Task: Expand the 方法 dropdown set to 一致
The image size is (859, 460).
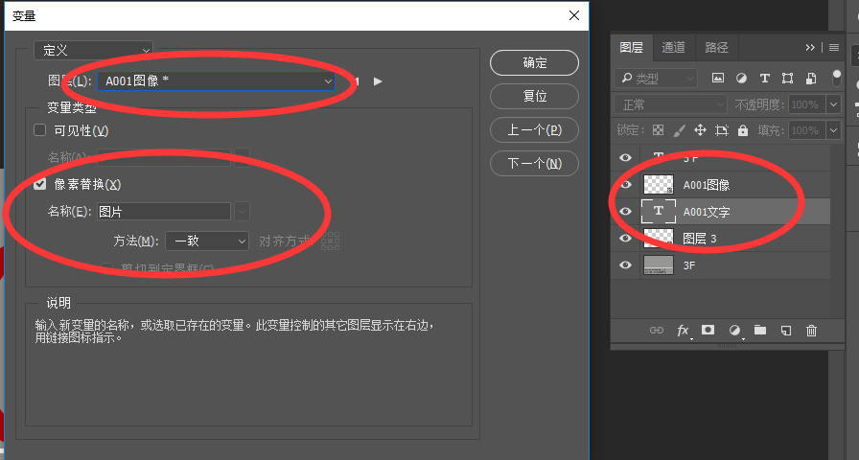Action: (206, 241)
